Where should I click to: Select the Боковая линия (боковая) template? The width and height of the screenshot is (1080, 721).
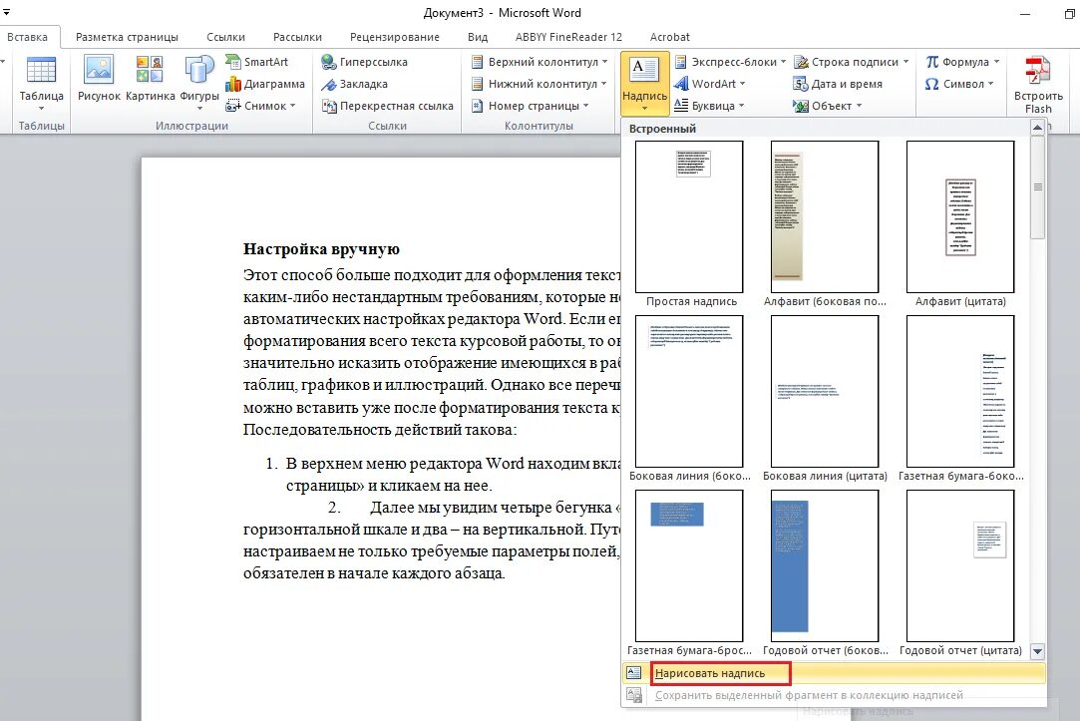coord(689,399)
